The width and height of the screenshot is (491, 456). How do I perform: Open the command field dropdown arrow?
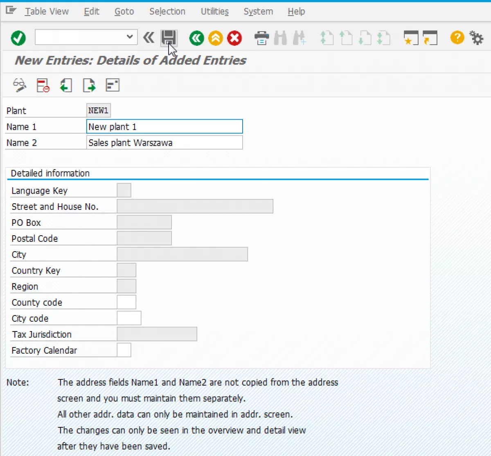tap(130, 37)
